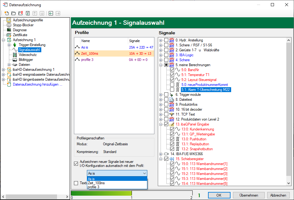Enable the 5.1 Alarm T-Überschreitung M22 checkbox
The width and height of the screenshot is (294, 200).
(x=172, y=90)
